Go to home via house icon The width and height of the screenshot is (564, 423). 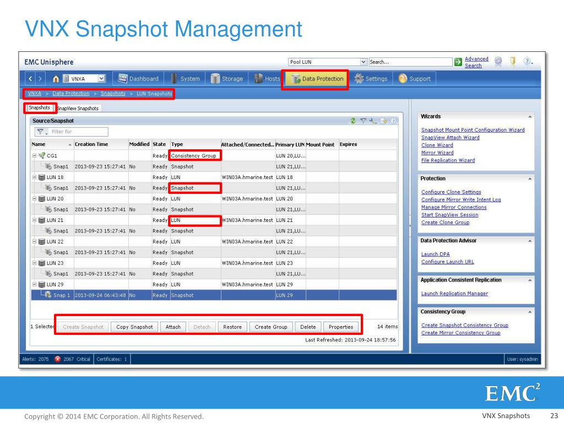[x=56, y=79]
